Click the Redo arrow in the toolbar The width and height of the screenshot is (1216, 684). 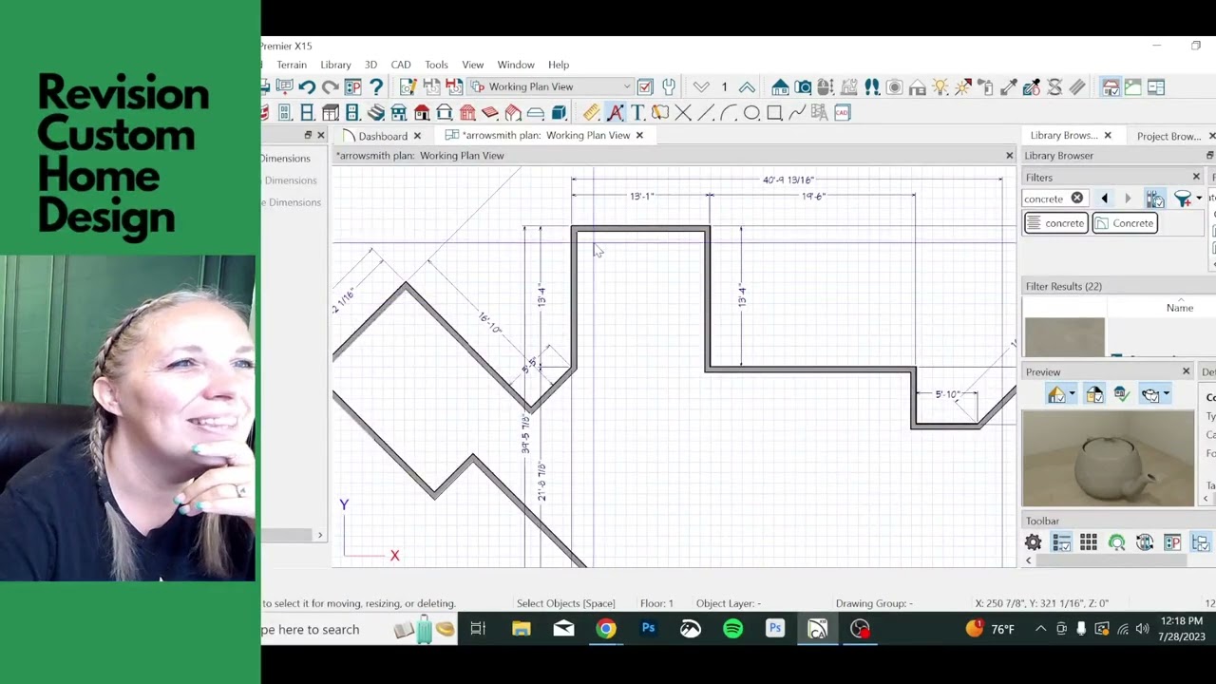pos(330,86)
